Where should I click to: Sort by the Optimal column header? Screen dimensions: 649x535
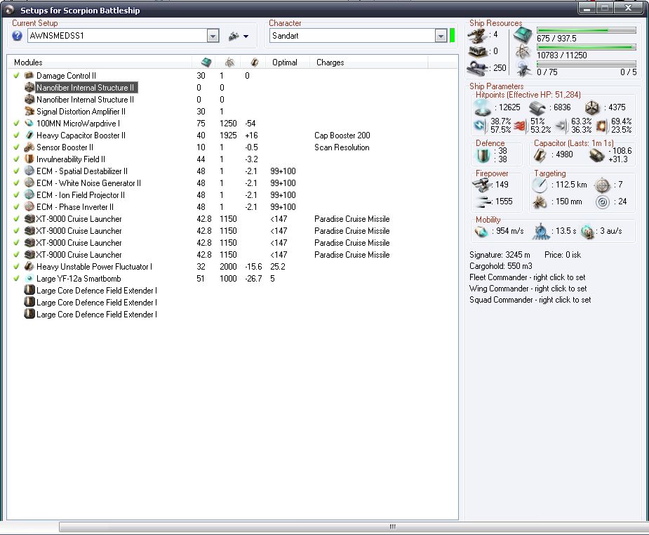click(287, 62)
